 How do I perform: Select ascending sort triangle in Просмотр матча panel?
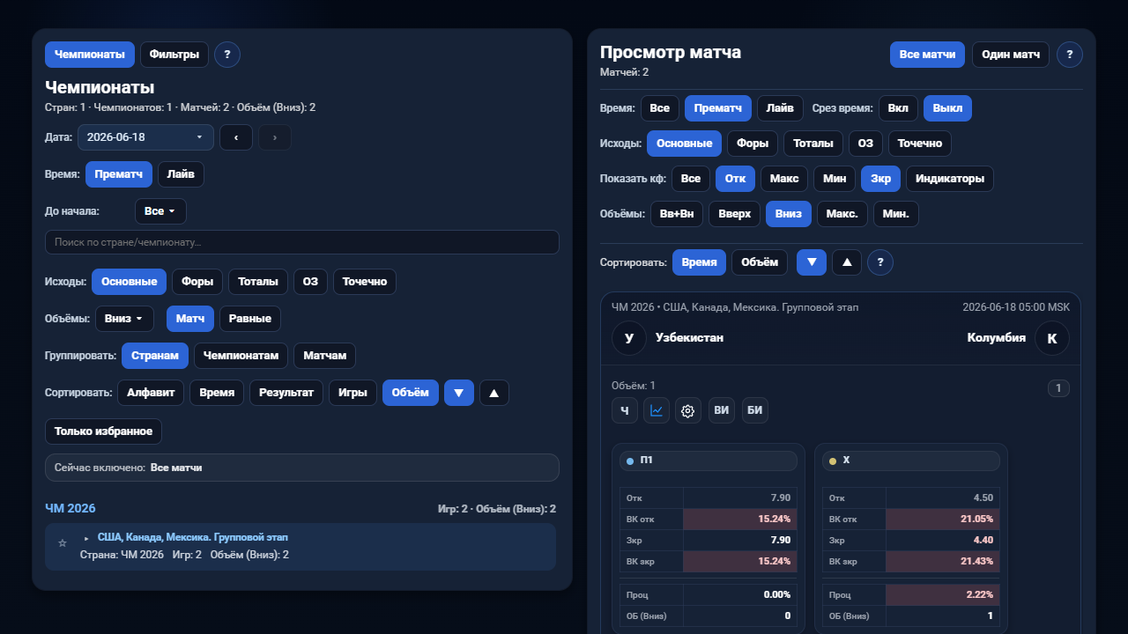click(847, 262)
